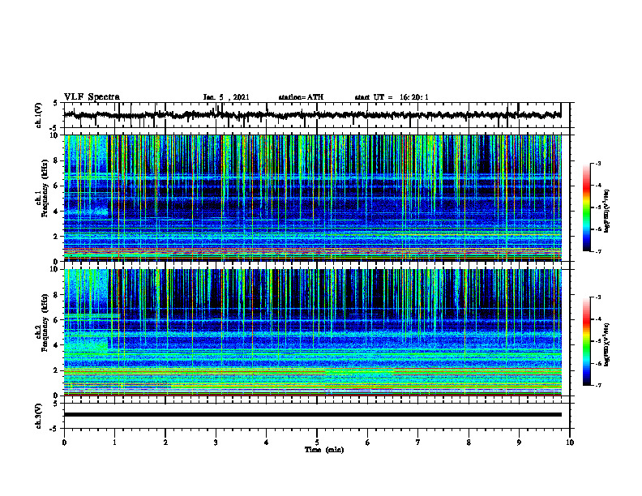Click the flat ch.3 voltage trace
The width and height of the screenshot is (642, 496).
pyautogui.click(x=313, y=415)
